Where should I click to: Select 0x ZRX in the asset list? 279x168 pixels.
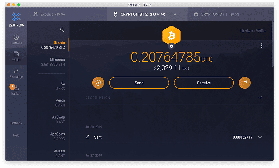pos(60,86)
